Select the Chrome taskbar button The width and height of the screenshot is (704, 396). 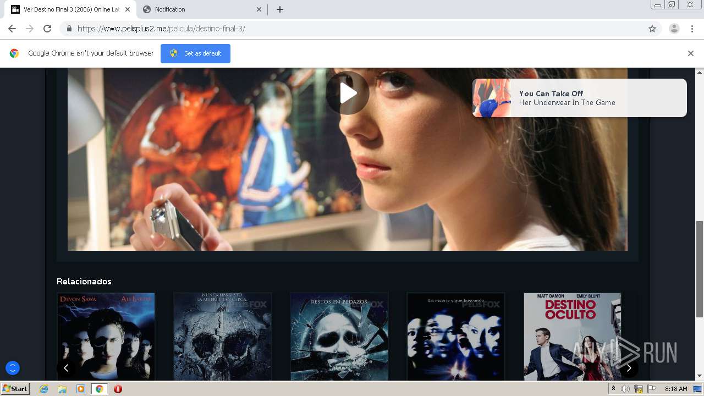tap(99, 389)
